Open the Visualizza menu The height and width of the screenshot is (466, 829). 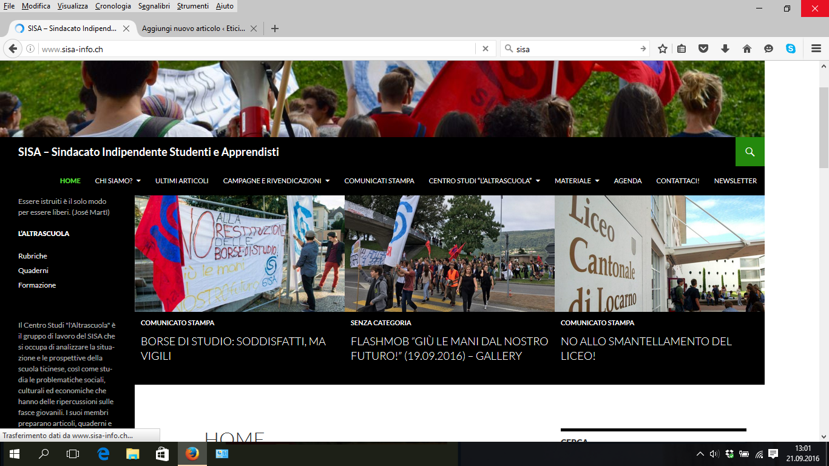point(73,6)
